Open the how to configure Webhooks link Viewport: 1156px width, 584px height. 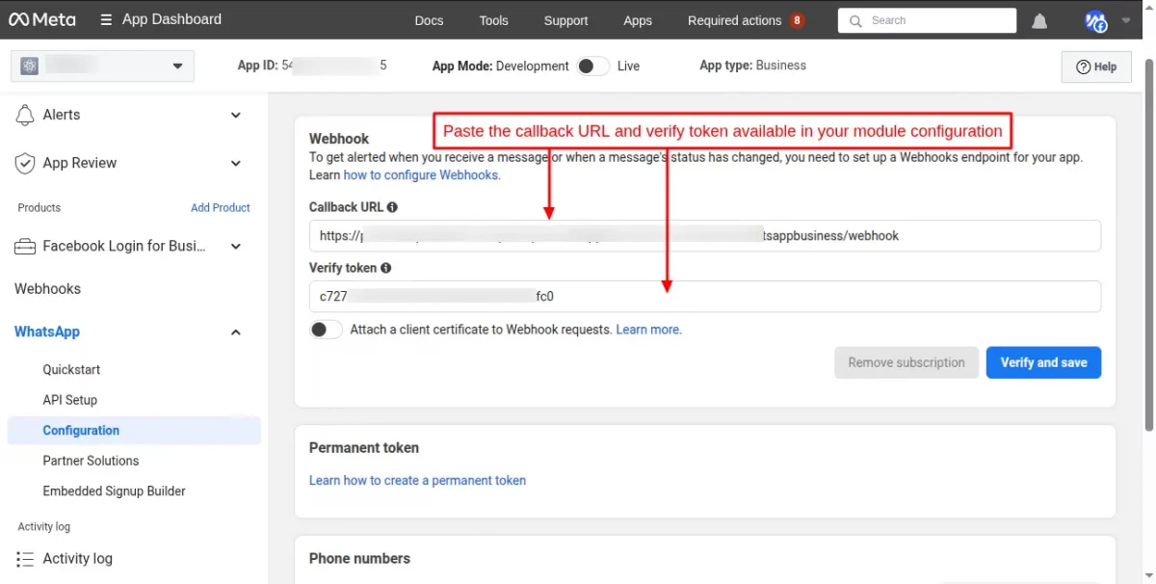point(422,175)
